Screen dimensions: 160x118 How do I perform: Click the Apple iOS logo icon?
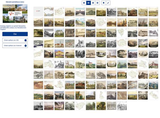(26, 40)
